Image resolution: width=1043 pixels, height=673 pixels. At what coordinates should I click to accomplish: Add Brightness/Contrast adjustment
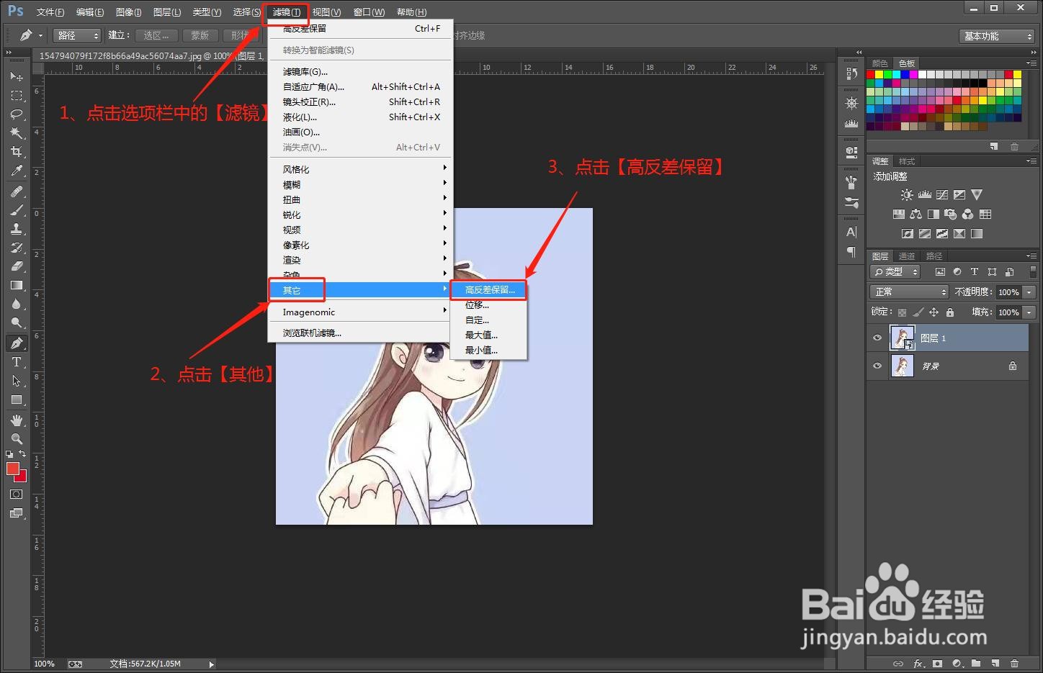coord(907,194)
